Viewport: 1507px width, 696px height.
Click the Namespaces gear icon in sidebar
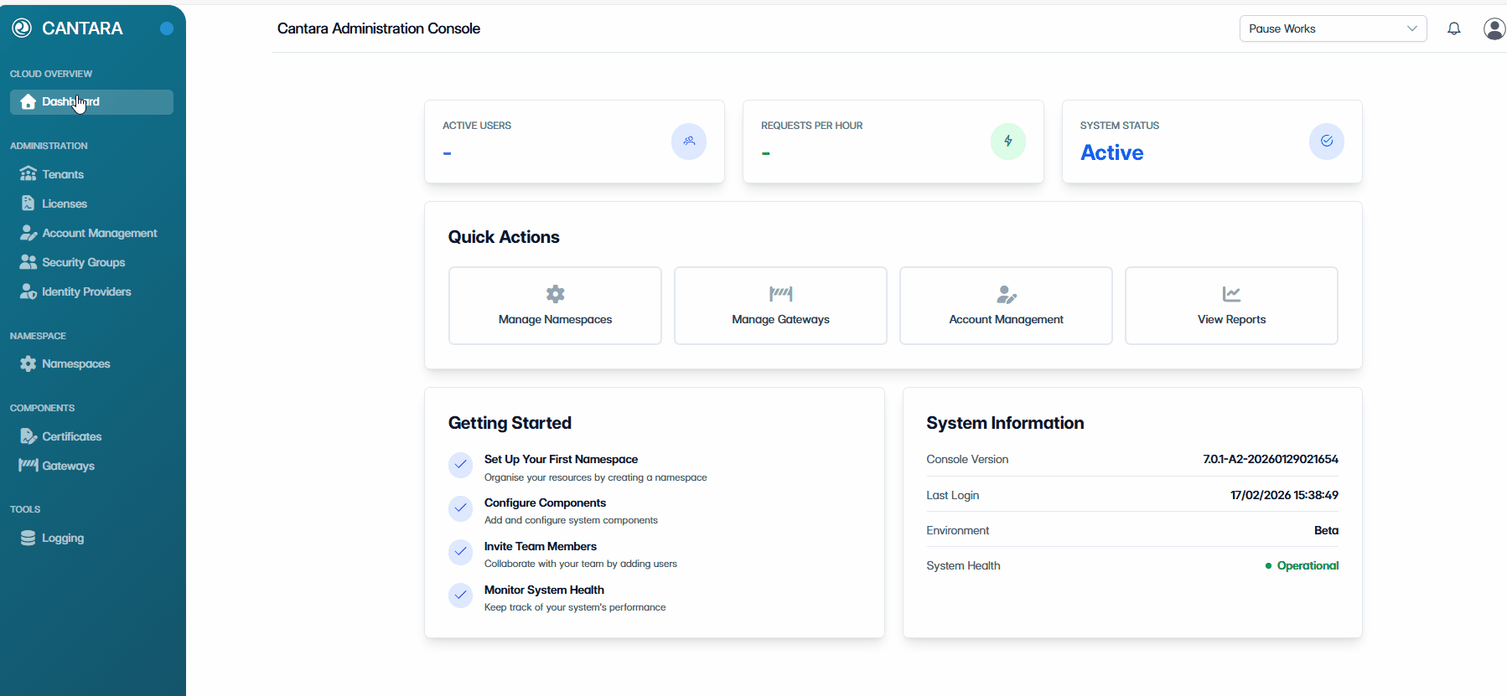coord(28,363)
